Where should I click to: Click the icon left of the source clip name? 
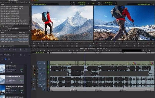click(33, 4)
